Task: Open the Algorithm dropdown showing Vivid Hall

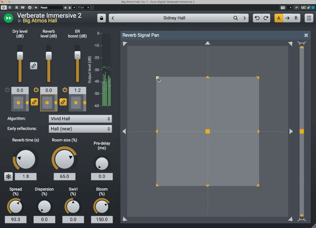Action: pos(80,119)
